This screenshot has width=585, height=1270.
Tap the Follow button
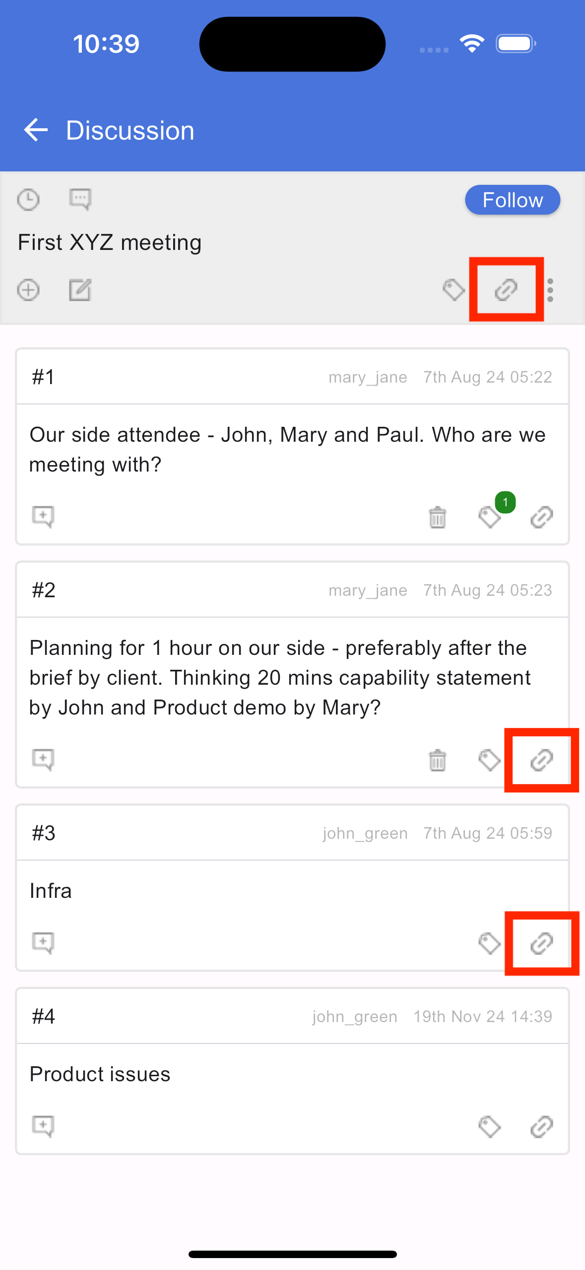click(513, 200)
